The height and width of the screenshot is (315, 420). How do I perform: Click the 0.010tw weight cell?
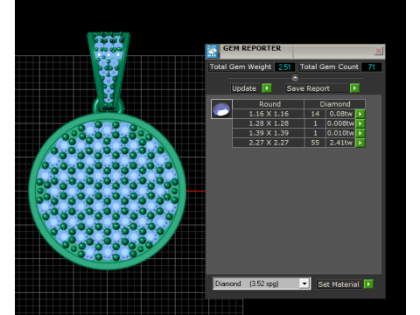(340, 133)
